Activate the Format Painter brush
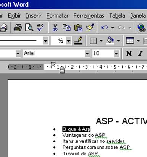 tap(90, 27)
